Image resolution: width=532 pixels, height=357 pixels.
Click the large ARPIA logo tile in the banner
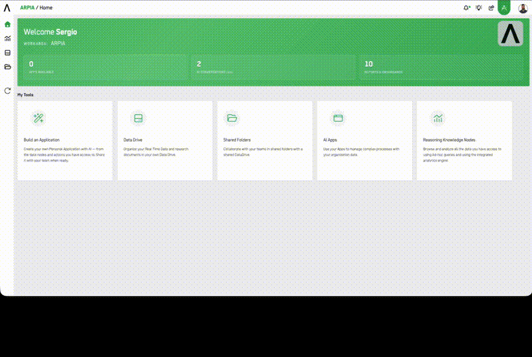pyautogui.click(x=510, y=33)
